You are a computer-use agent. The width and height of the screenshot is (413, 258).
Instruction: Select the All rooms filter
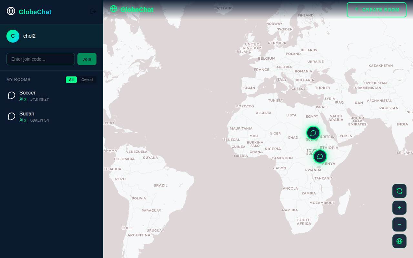point(71,80)
